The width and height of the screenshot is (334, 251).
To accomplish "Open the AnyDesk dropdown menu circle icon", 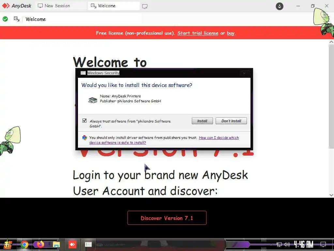I will tap(280, 6).
